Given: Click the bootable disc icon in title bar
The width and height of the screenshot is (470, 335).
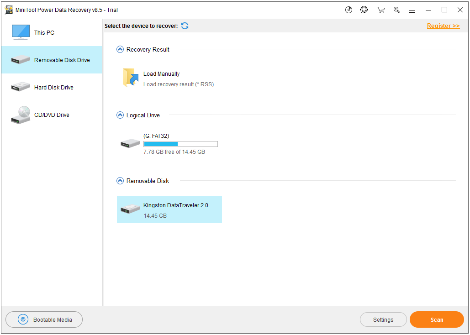Looking at the screenshot, I should click(349, 10).
